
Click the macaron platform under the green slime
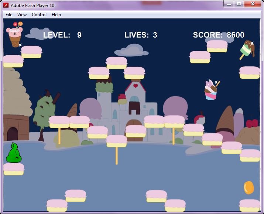14,169
